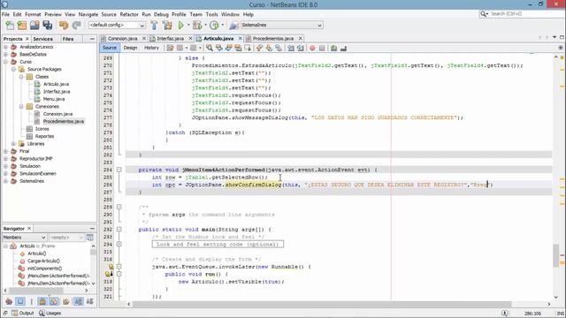This screenshot has width=566, height=318.
Task: Click the Build Project hammer icon
Action: (154, 26)
